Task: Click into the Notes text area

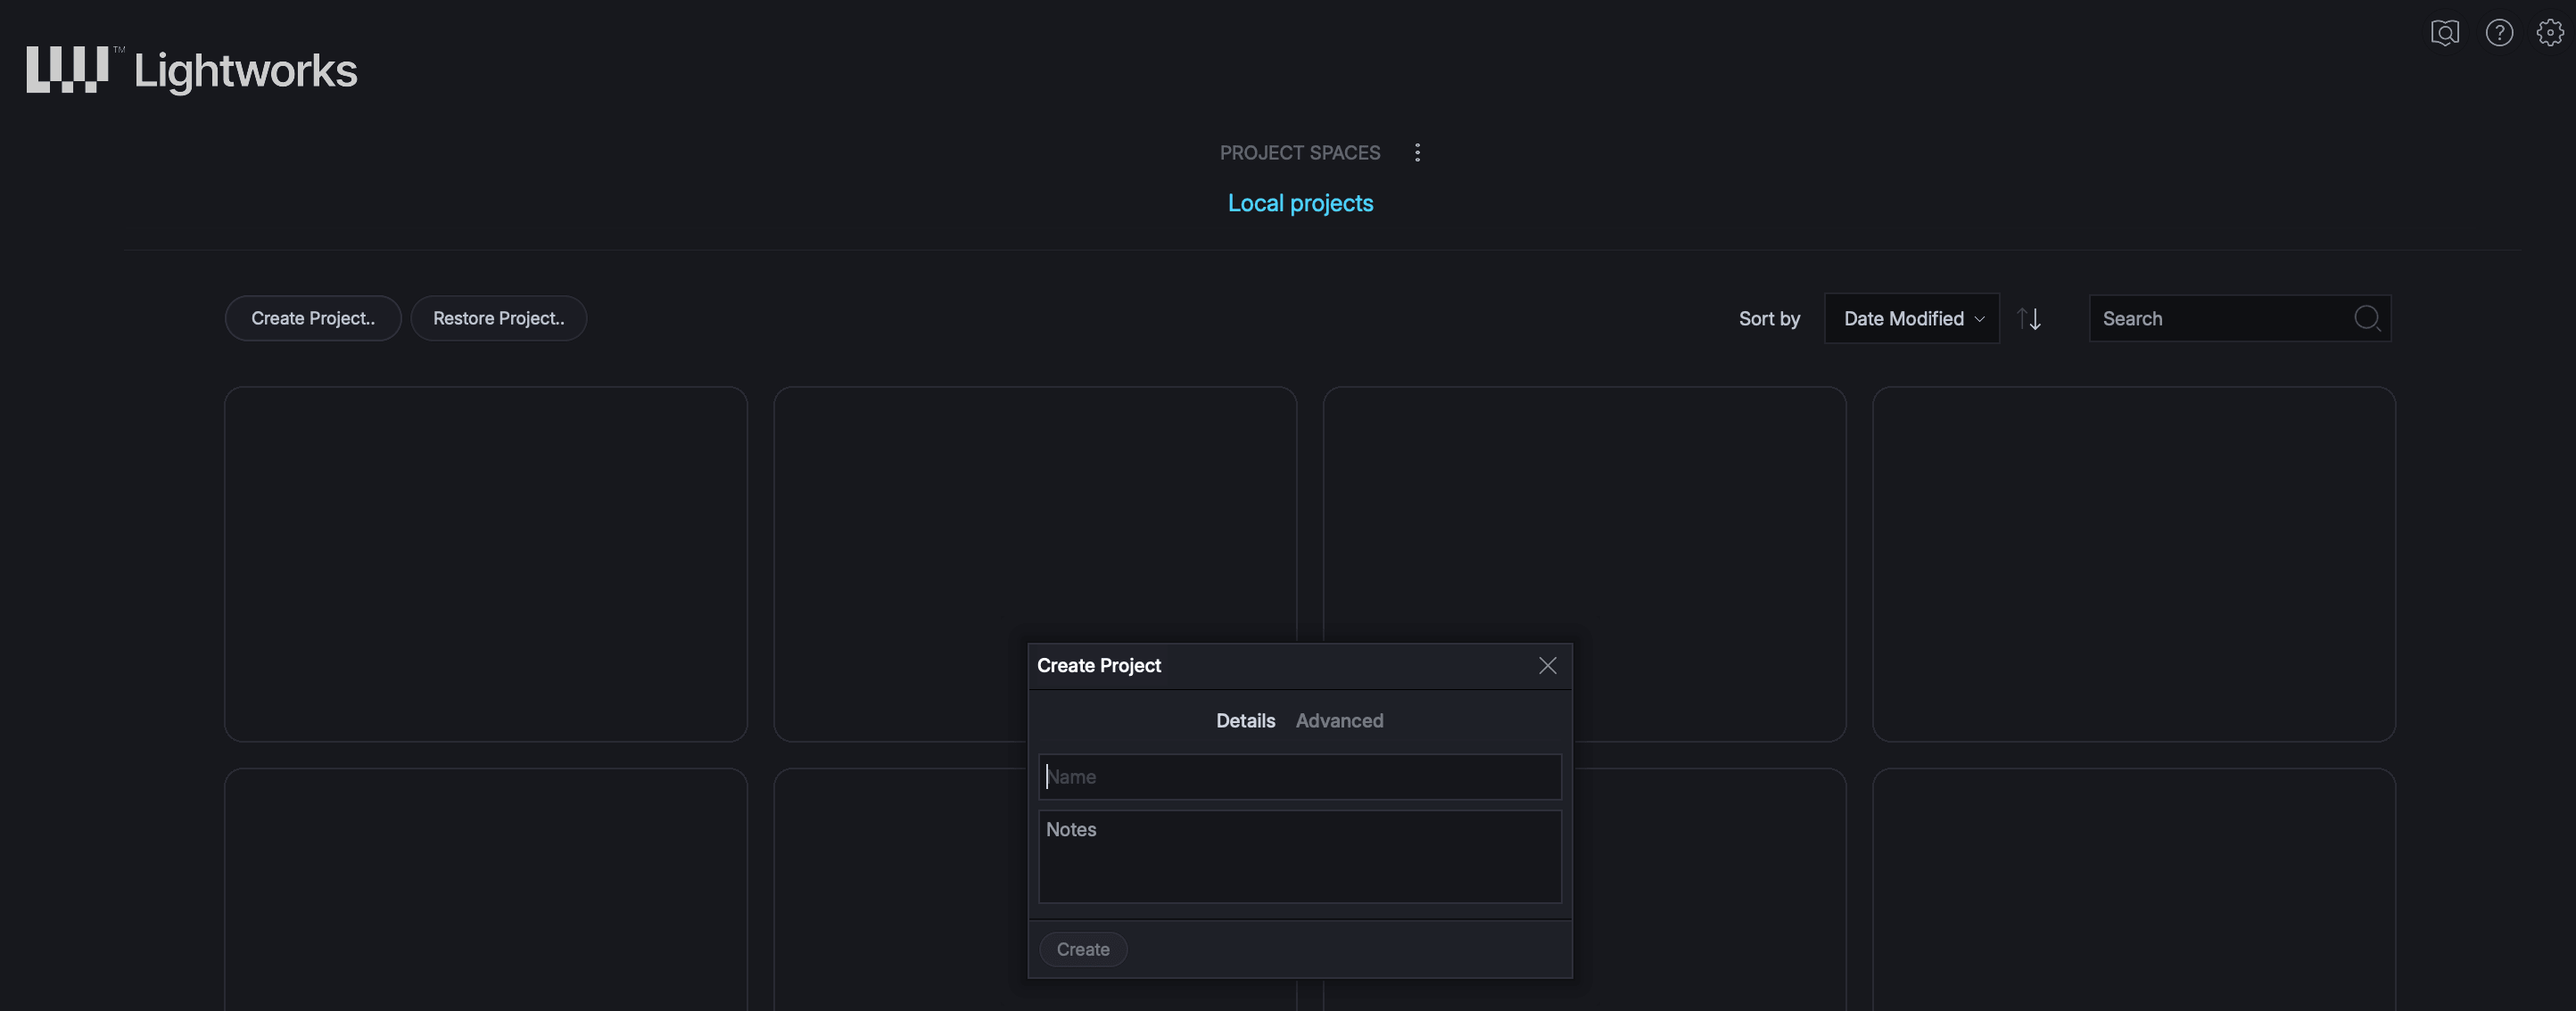Action: coord(1299,857)
